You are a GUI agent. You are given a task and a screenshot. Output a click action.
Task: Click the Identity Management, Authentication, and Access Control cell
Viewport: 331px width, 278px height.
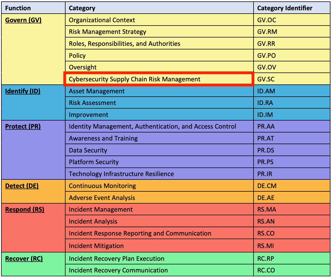pyautogui.click(x=153, y=126)
